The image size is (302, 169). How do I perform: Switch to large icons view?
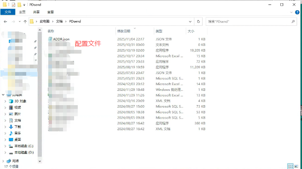297,166
